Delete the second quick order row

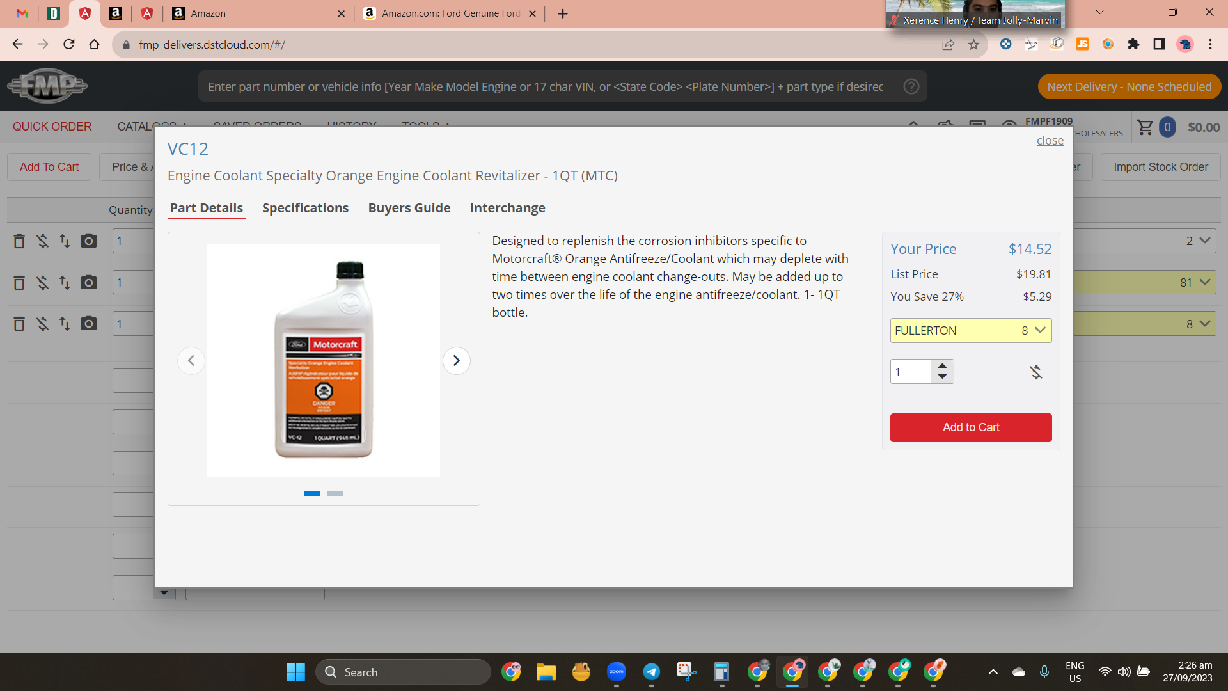click(x=19, y=282)
